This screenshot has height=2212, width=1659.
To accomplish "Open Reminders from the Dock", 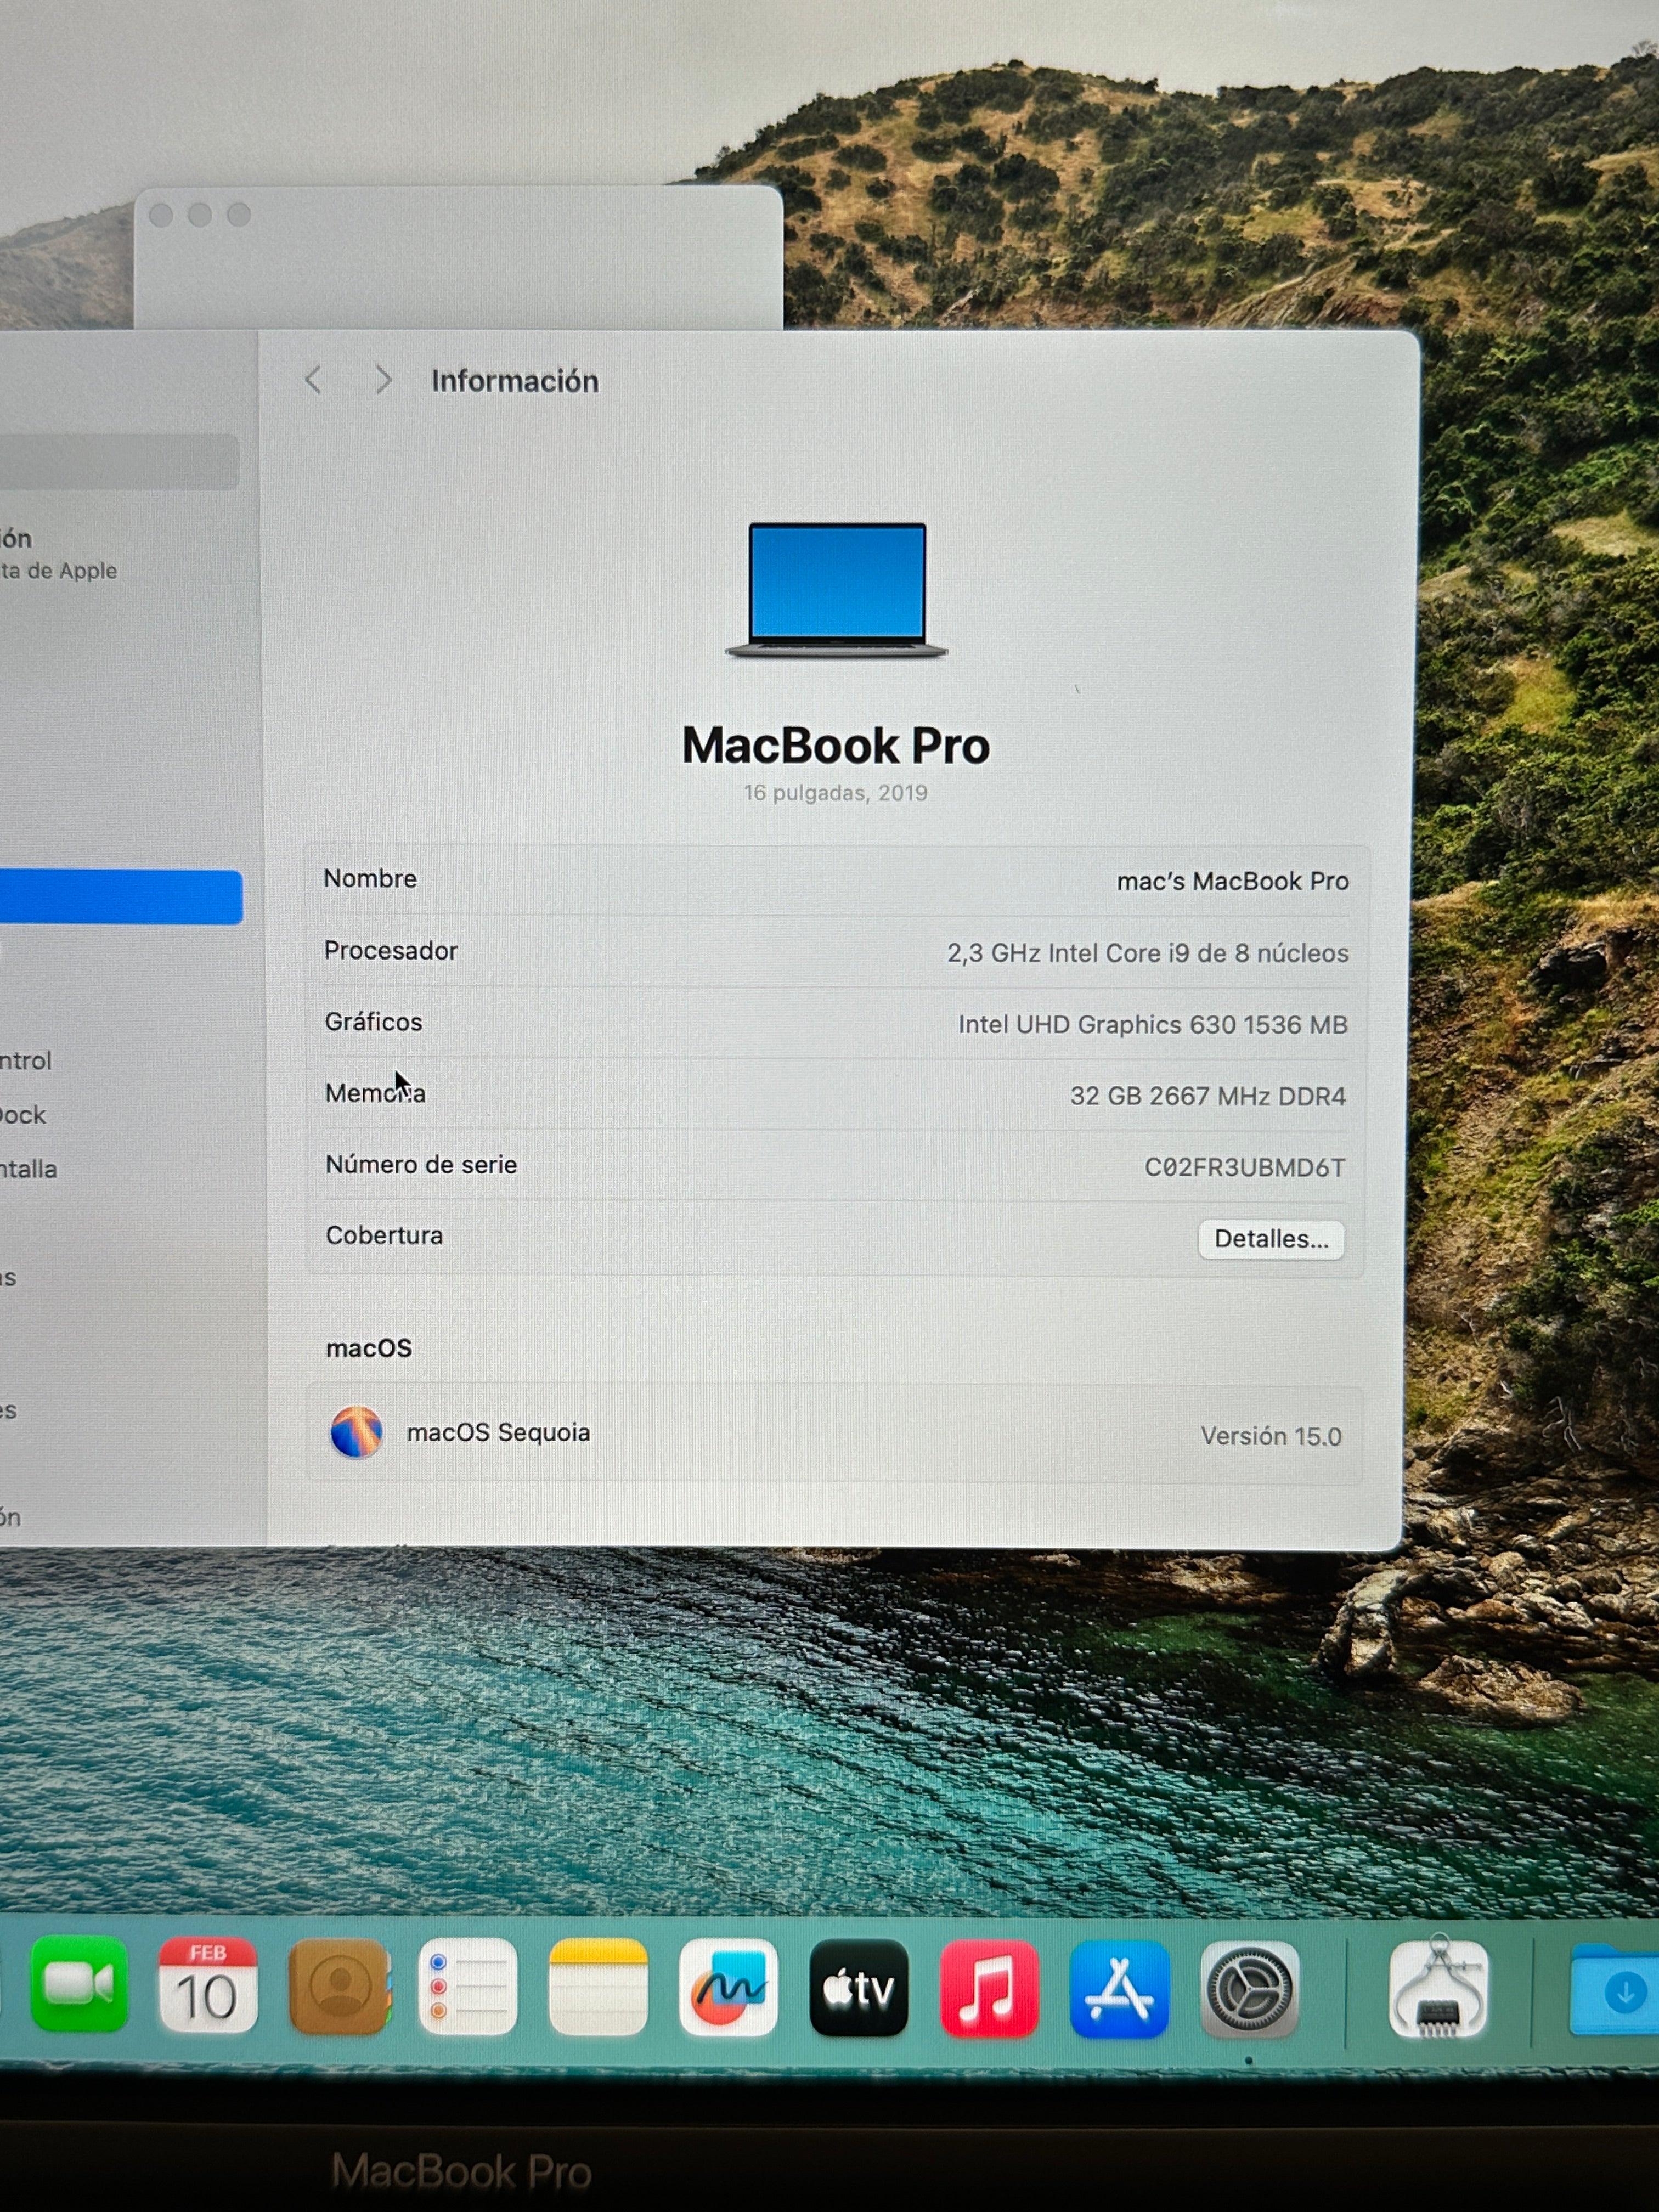I will tap(468, 1987).
